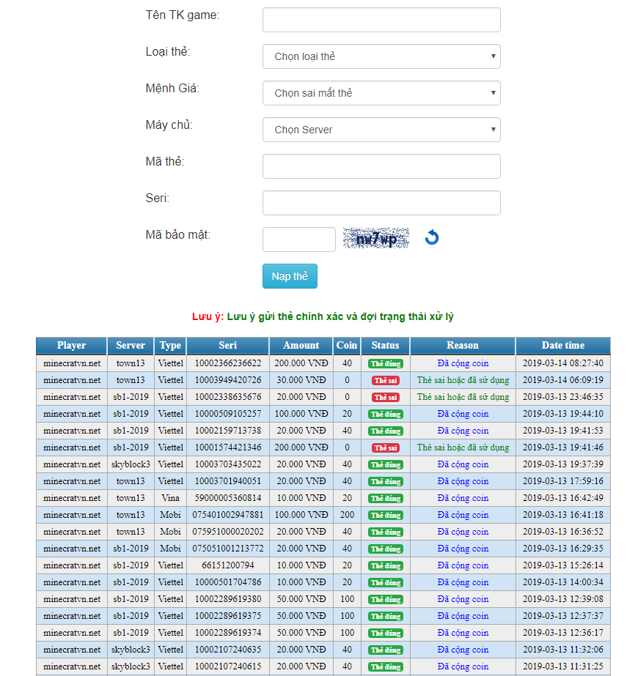Click the Reason column header
Viewport: 635px width, 676px height.
point(463,346)
